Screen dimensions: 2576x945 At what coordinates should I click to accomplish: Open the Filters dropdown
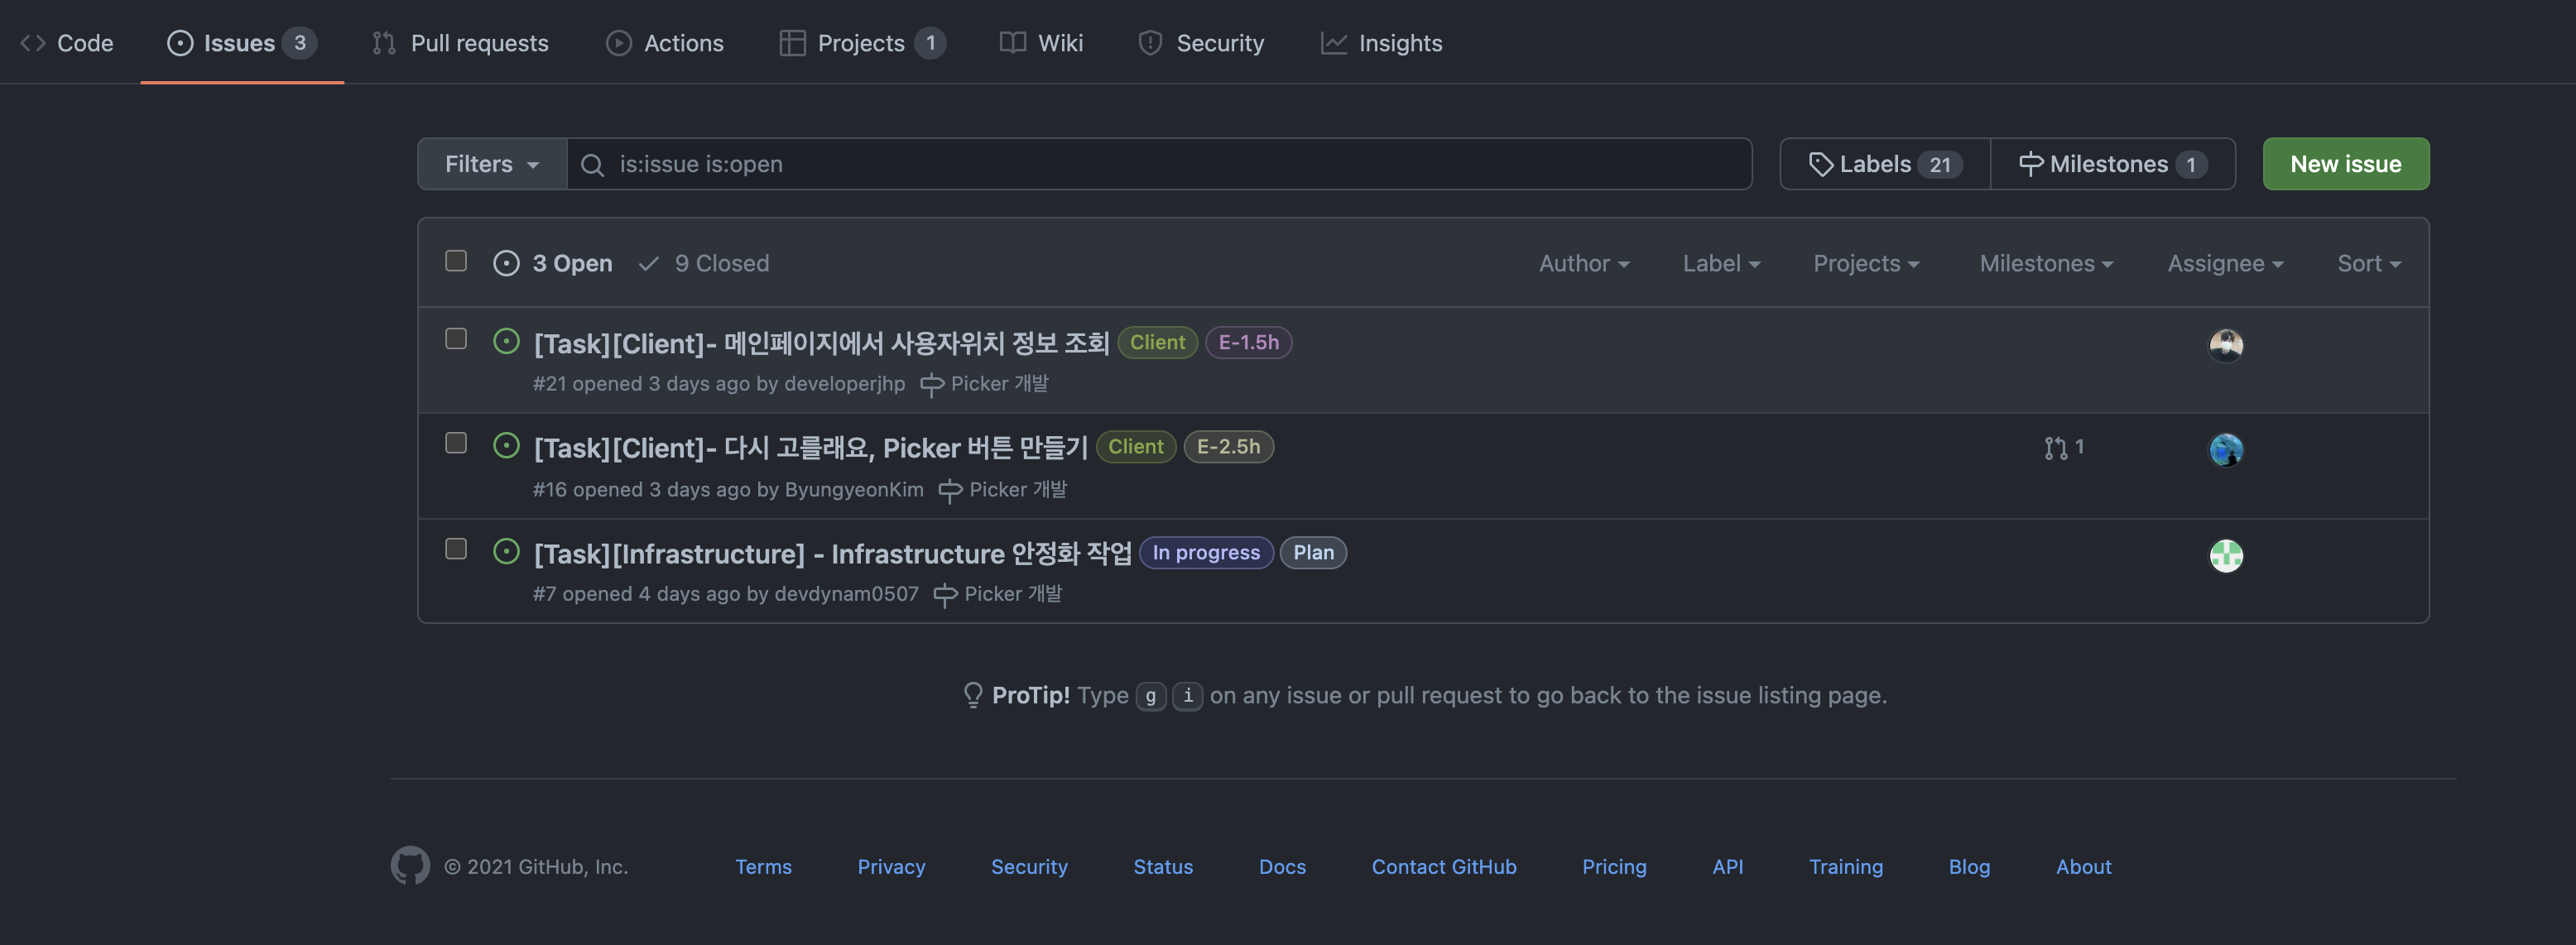[x=492, y=164]
